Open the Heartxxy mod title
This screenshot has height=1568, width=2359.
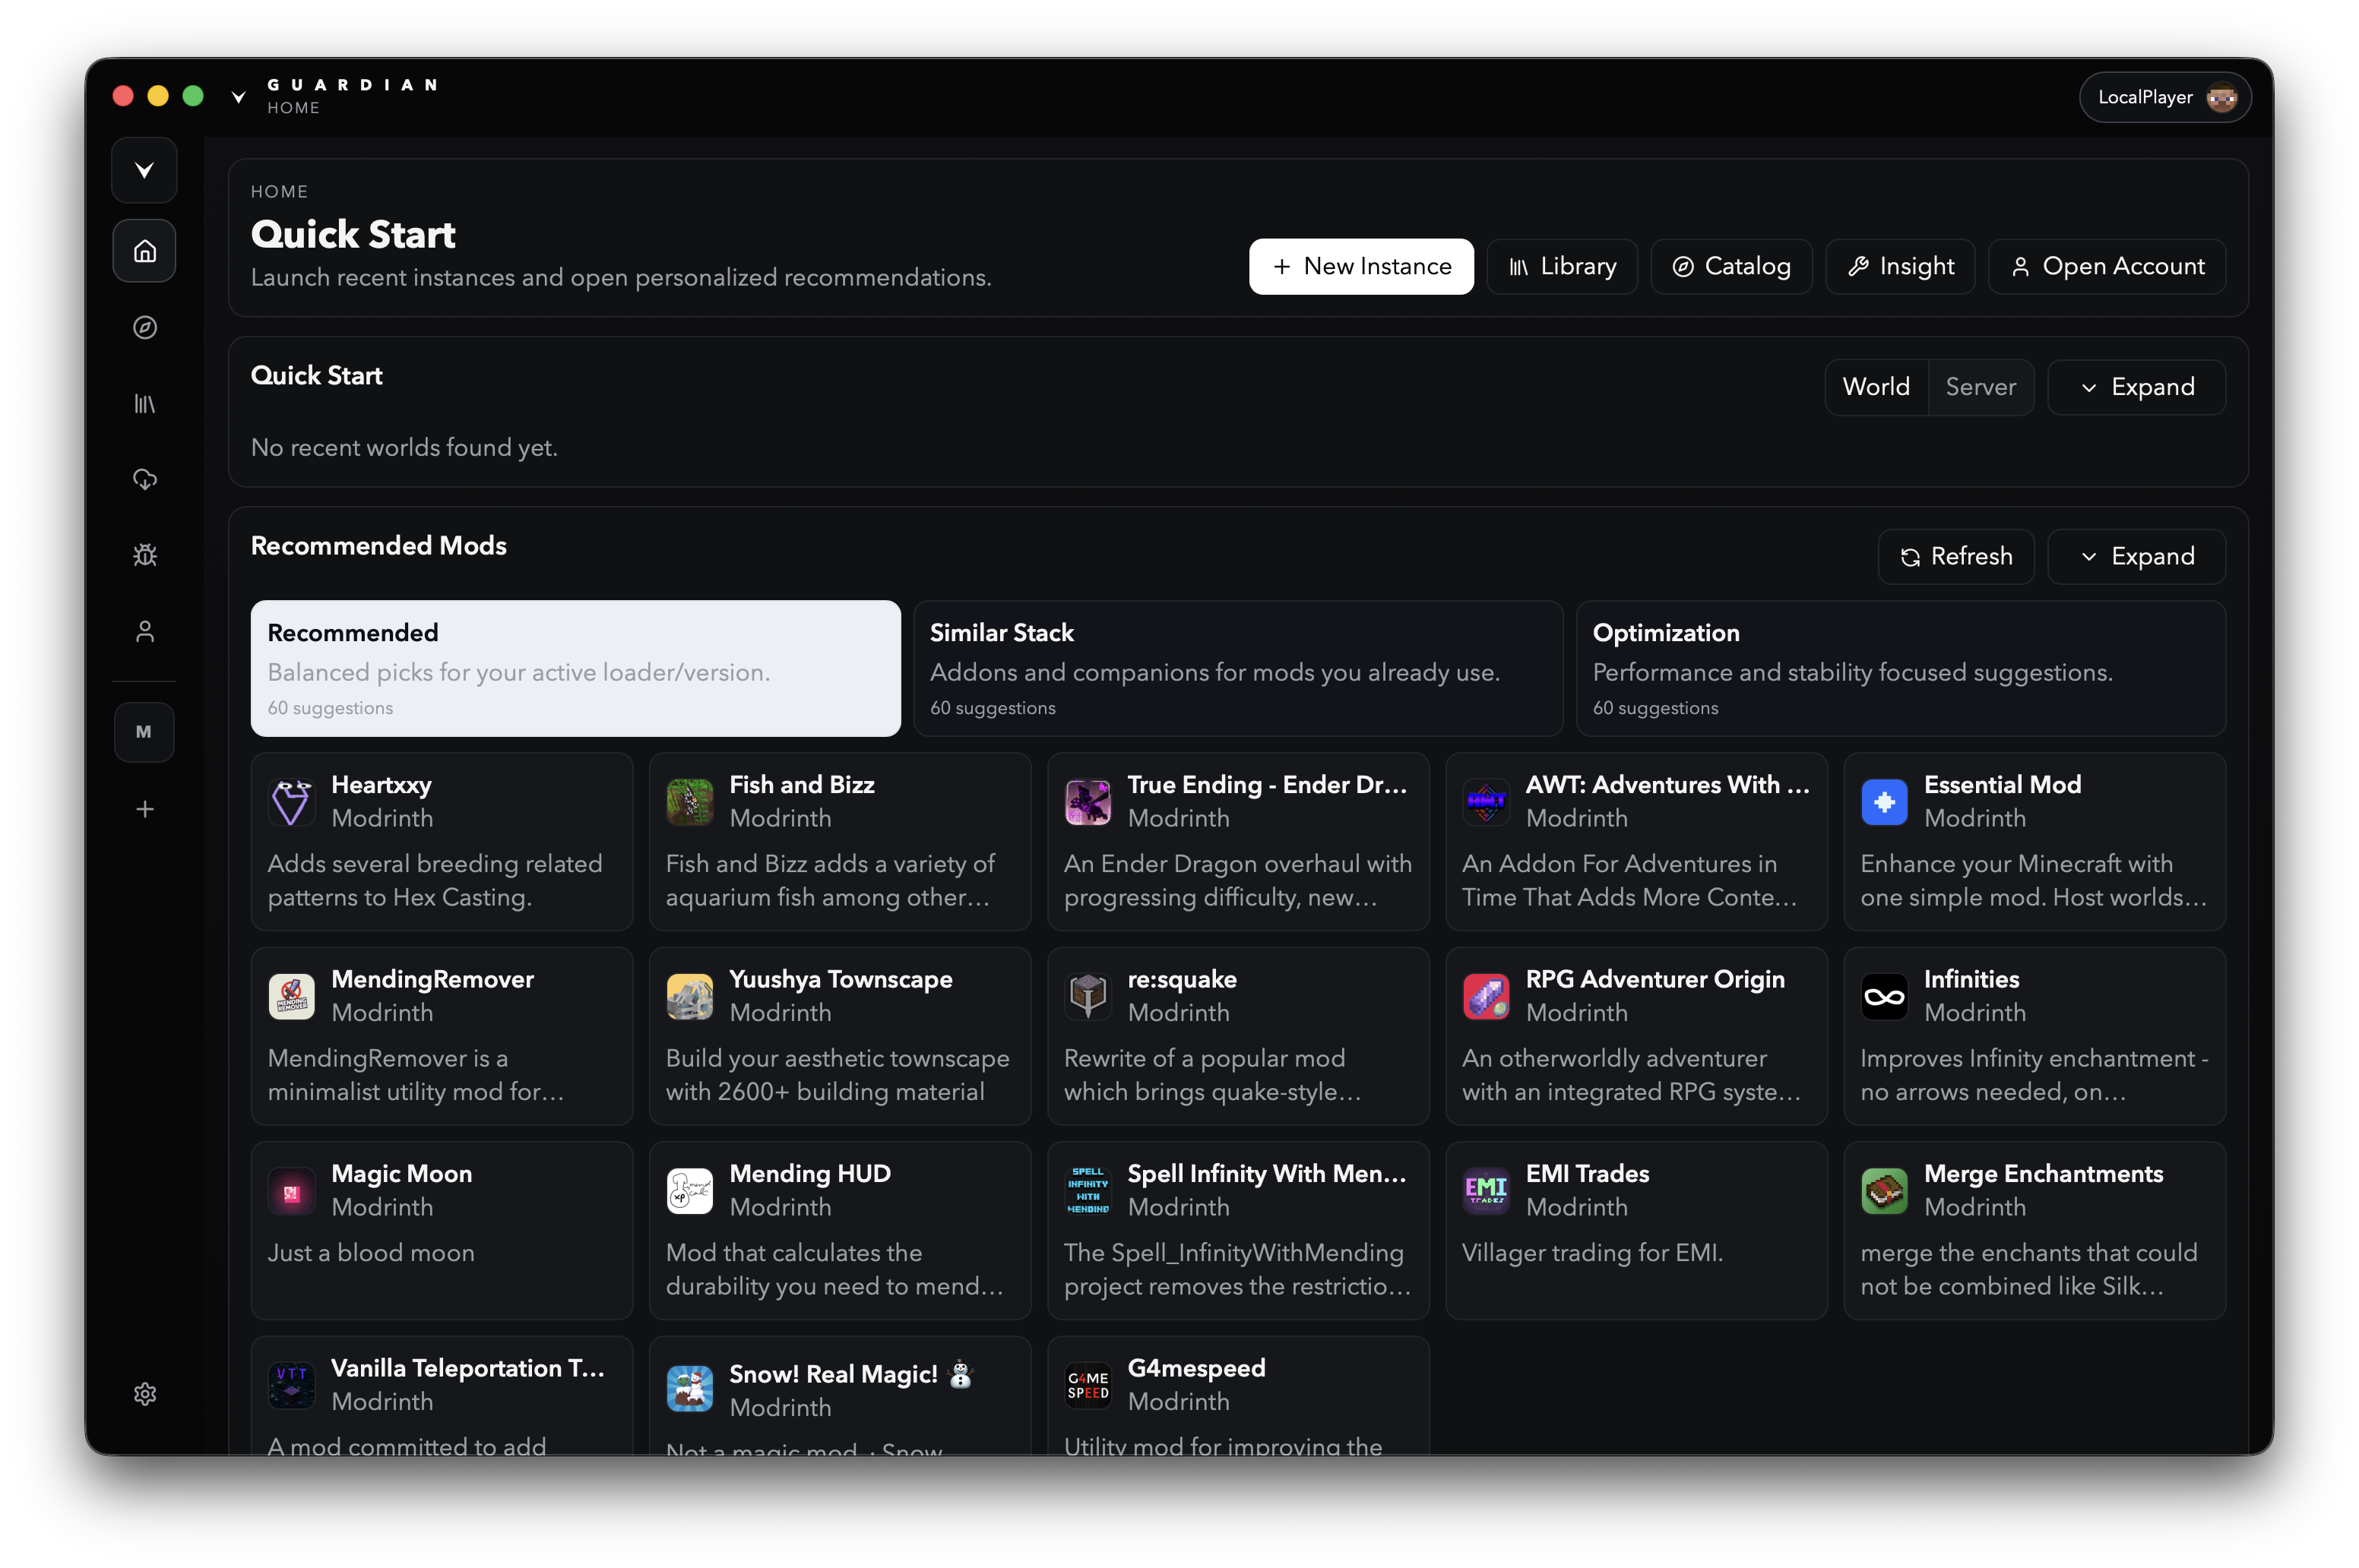point(382,785)
